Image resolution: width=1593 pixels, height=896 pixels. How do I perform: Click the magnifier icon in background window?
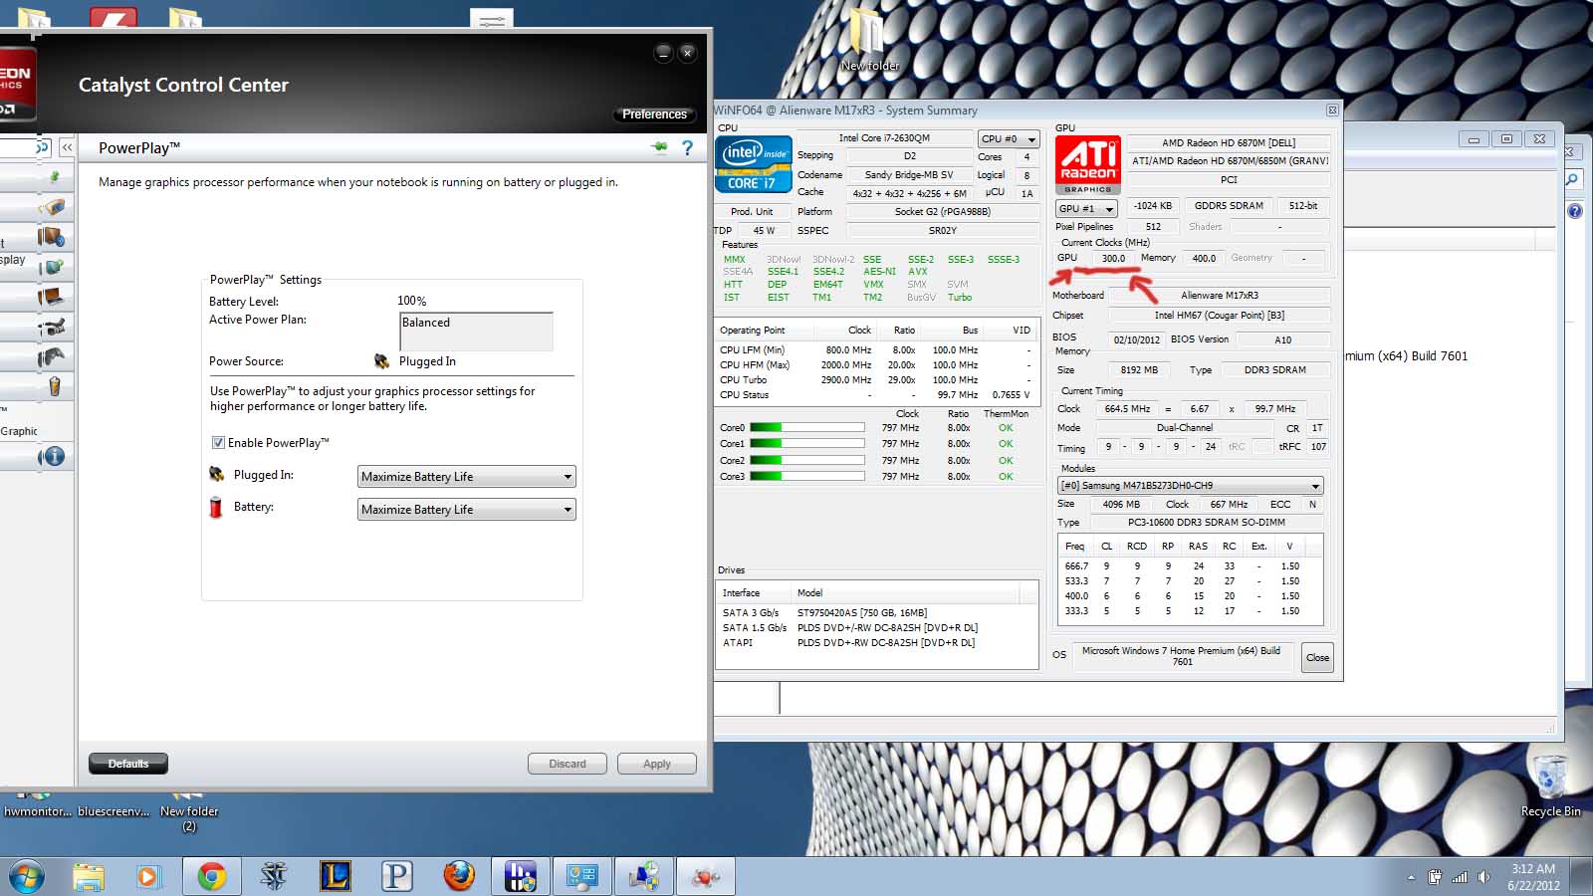point(1572,179)
